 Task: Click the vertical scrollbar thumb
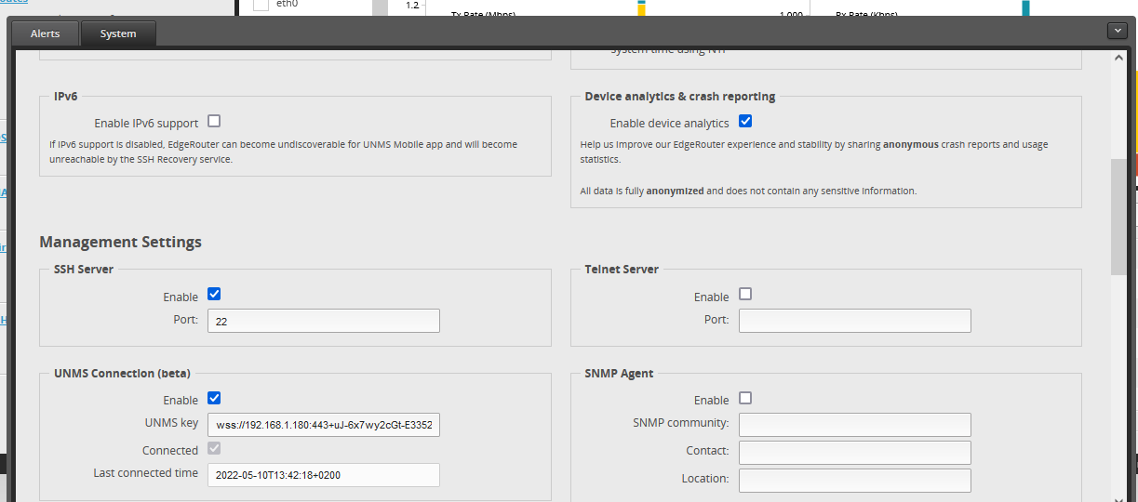pos(1118,216)
